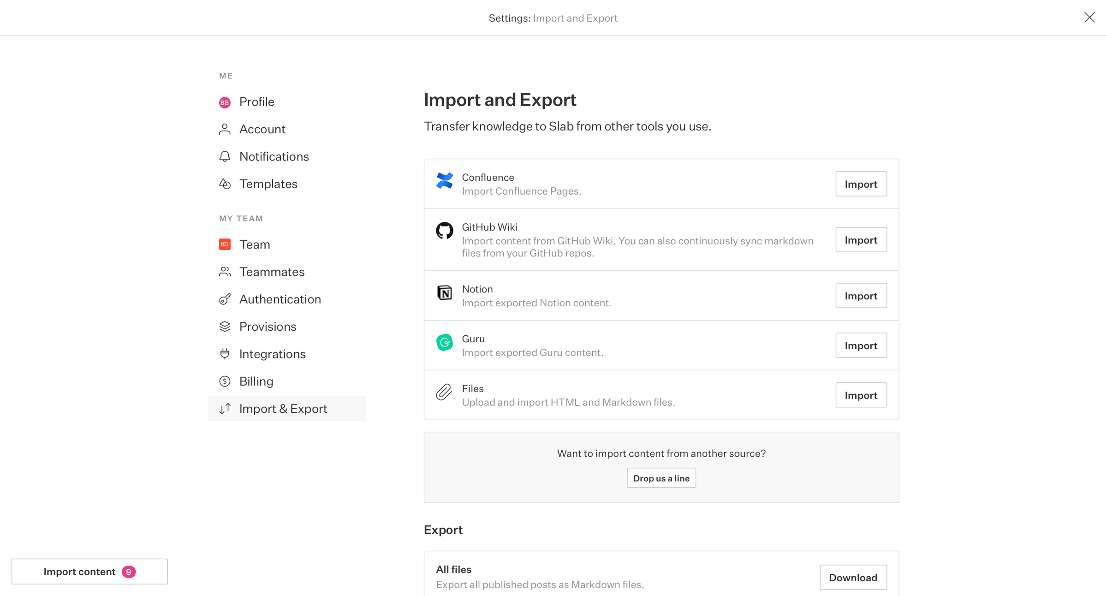Click the Account person icon

click(225, 129)
